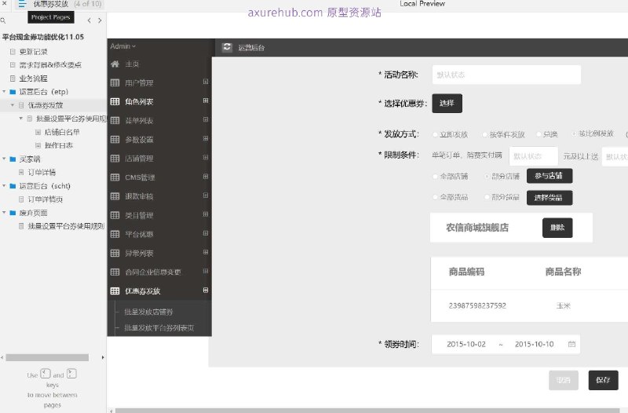Viewport: 628px width, 413px height.
Task: Click the grid icon beside 优惠券发放 menu
Action: (115, 291)
